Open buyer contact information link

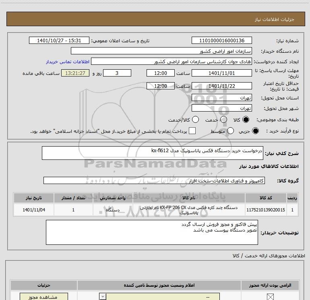[68, 62]
